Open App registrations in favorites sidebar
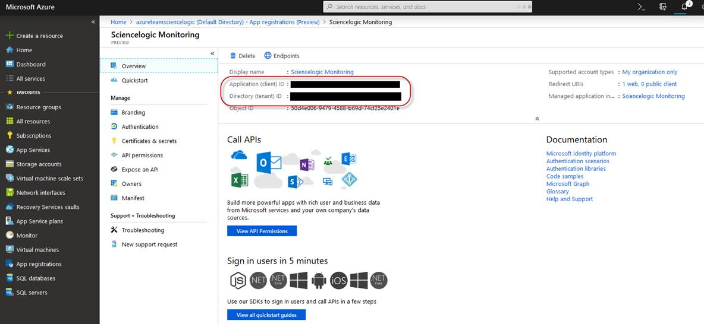 pos(39,264)
